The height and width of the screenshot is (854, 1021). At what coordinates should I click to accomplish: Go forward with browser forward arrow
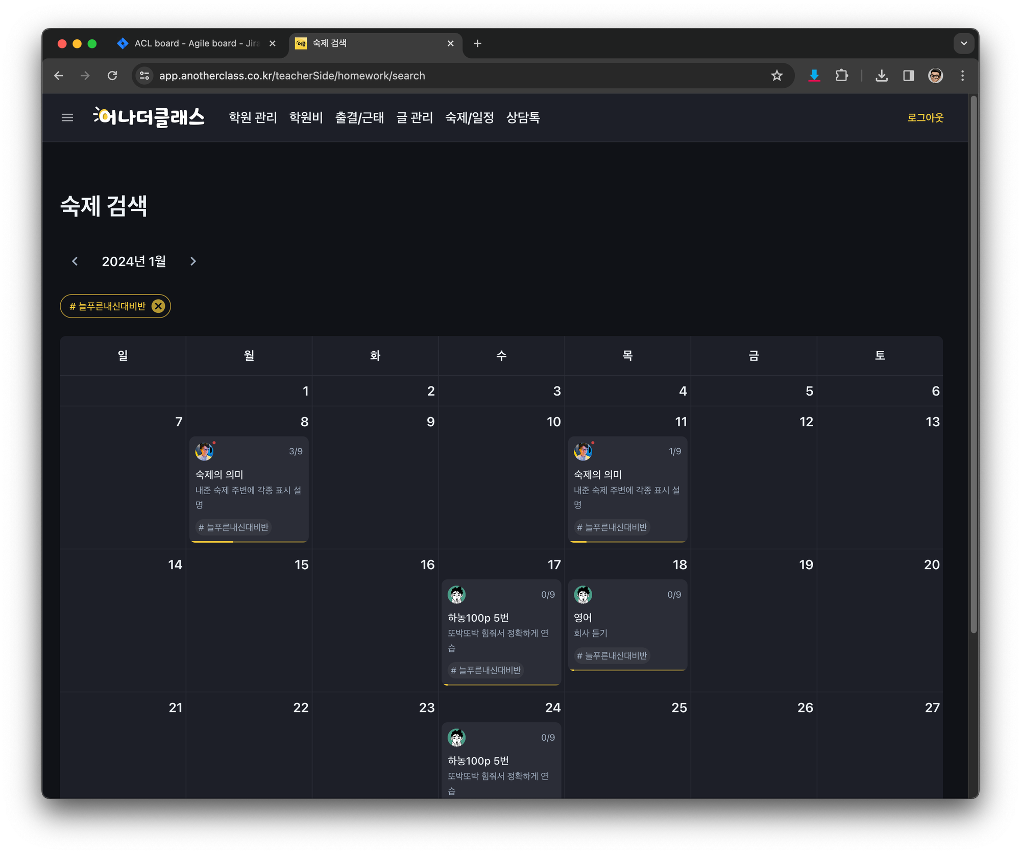pyautogui.click(x=85, y=76)
